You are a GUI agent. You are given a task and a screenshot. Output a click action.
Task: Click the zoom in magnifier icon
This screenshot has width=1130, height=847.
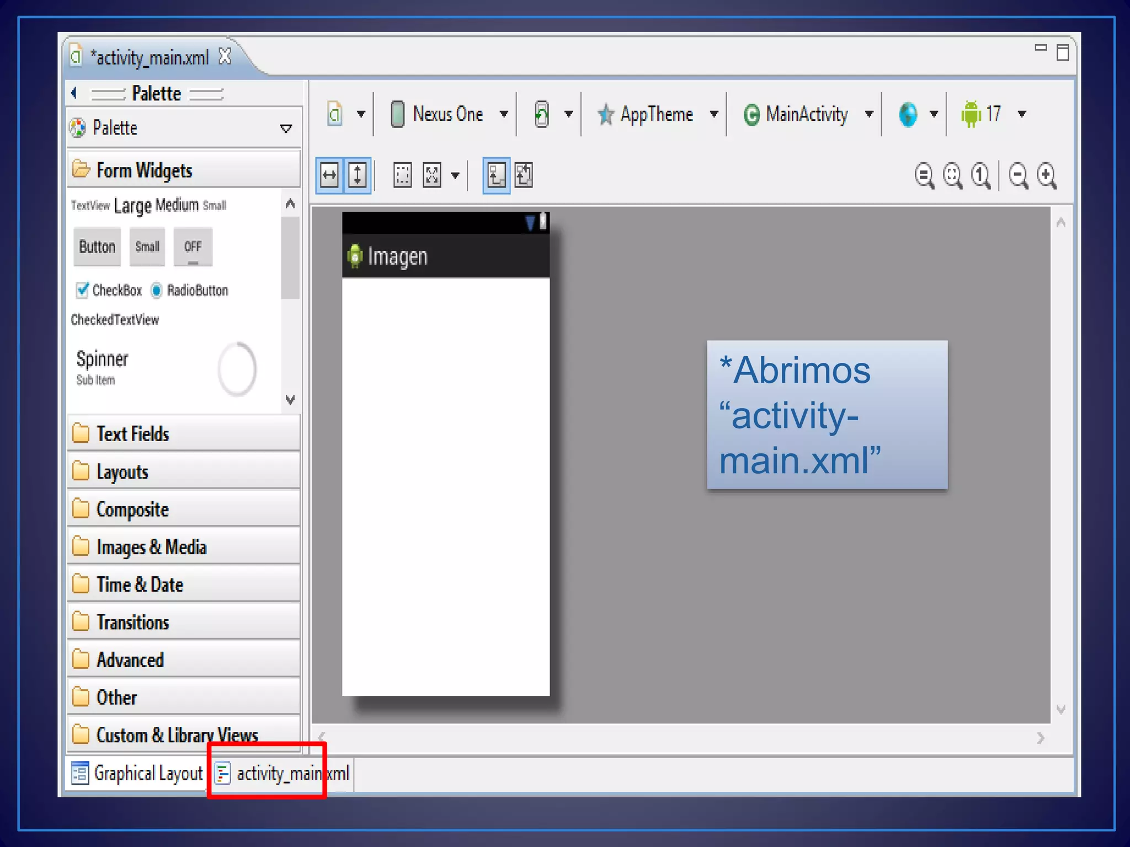coord(1047,176)
